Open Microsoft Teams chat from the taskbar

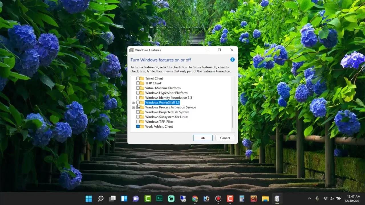[136, 198]
